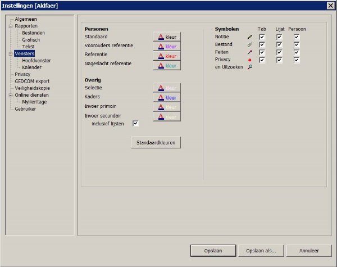Screen dimensions: 337x267
Task: Collapse the Online diensten node
Action: coord(10,95)
